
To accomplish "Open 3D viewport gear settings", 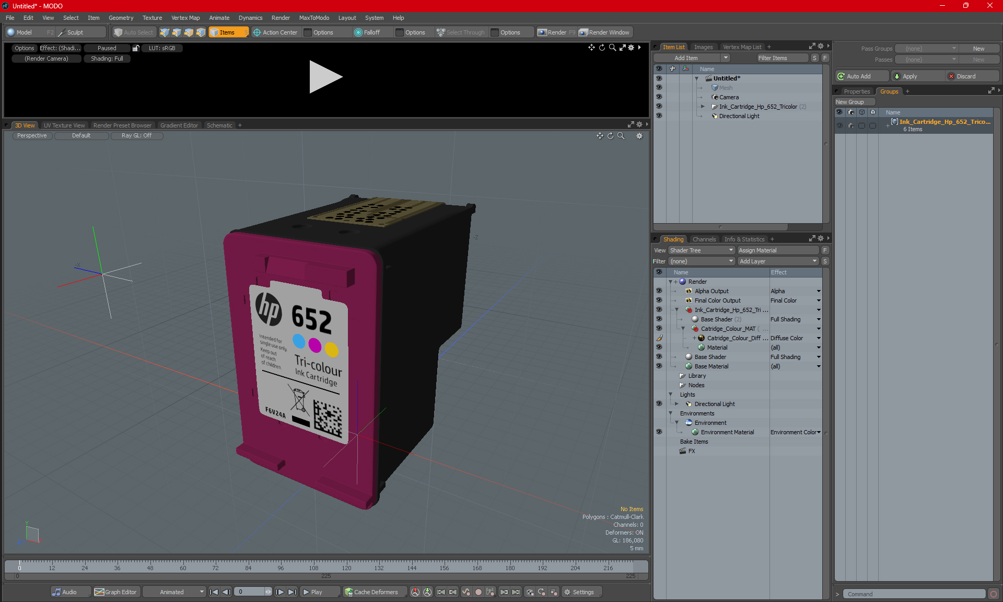I will point(639,136).
